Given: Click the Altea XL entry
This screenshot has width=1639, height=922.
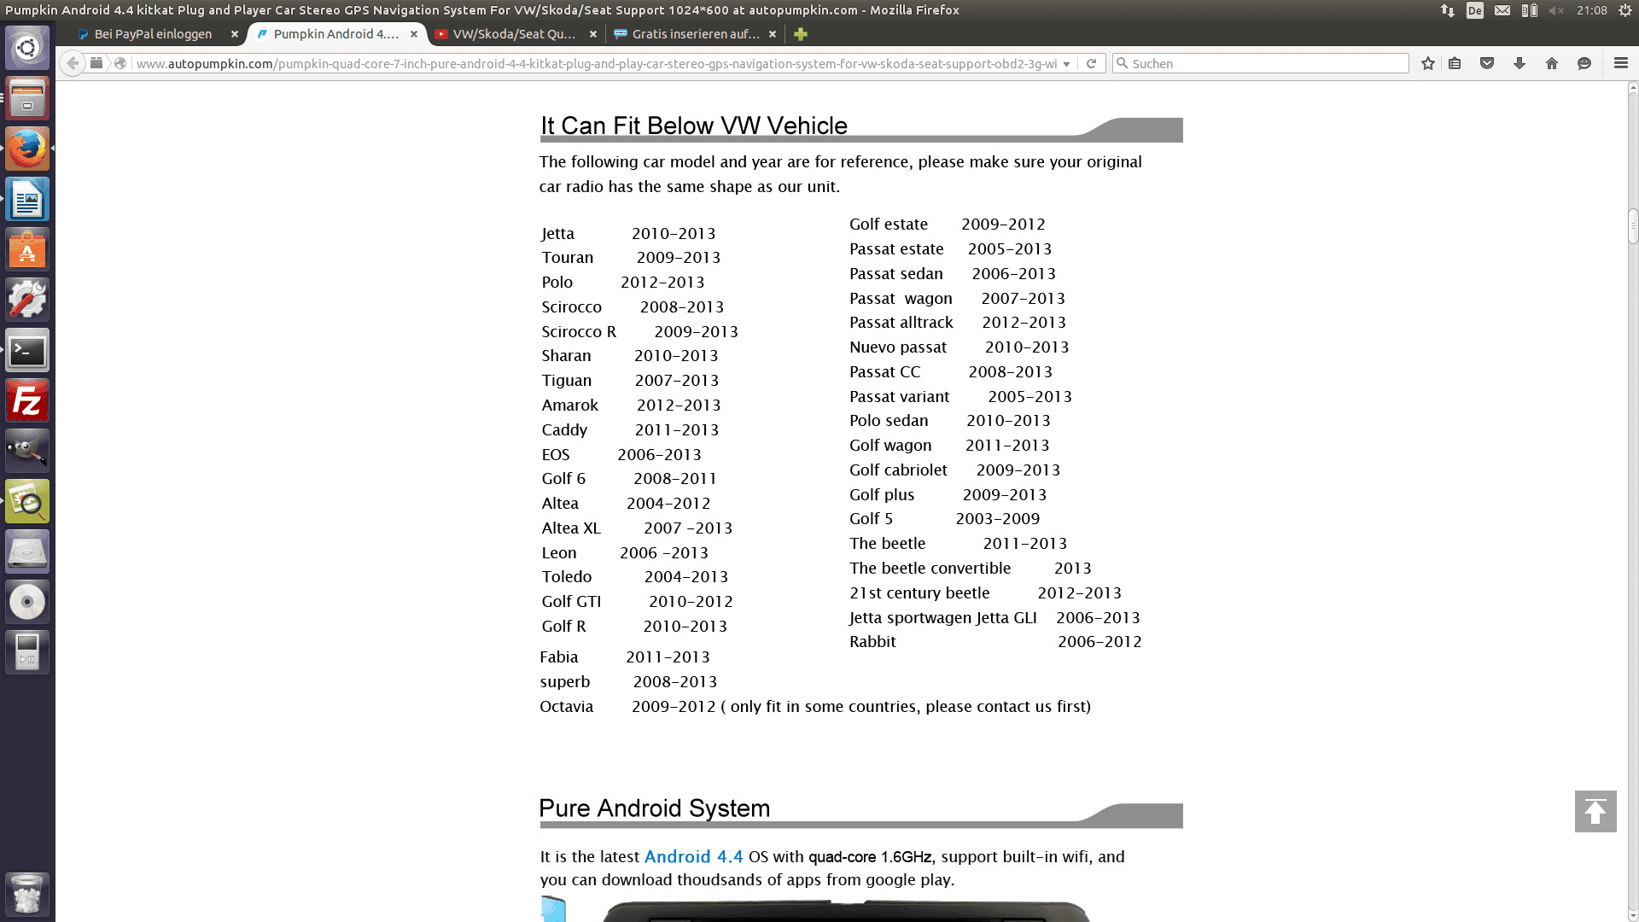Looking at the screenshot, I should point(571,528).
